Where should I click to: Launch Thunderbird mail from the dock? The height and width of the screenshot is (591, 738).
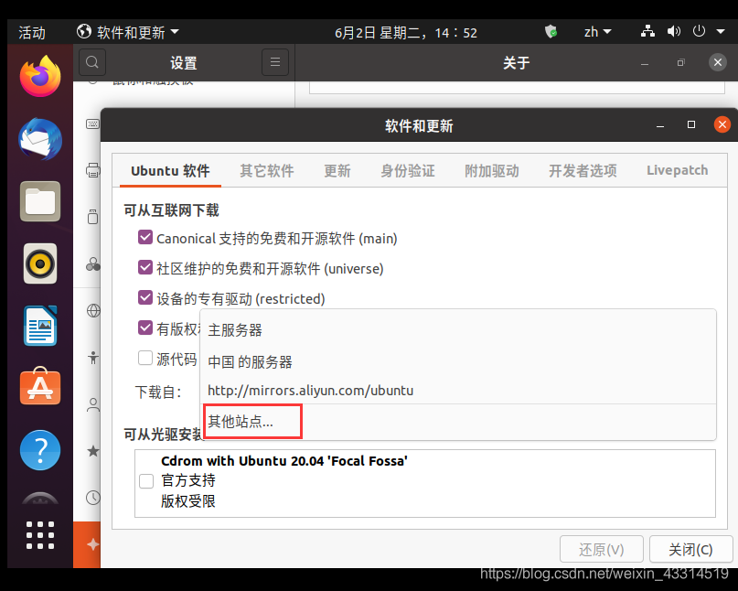[39, 140]
